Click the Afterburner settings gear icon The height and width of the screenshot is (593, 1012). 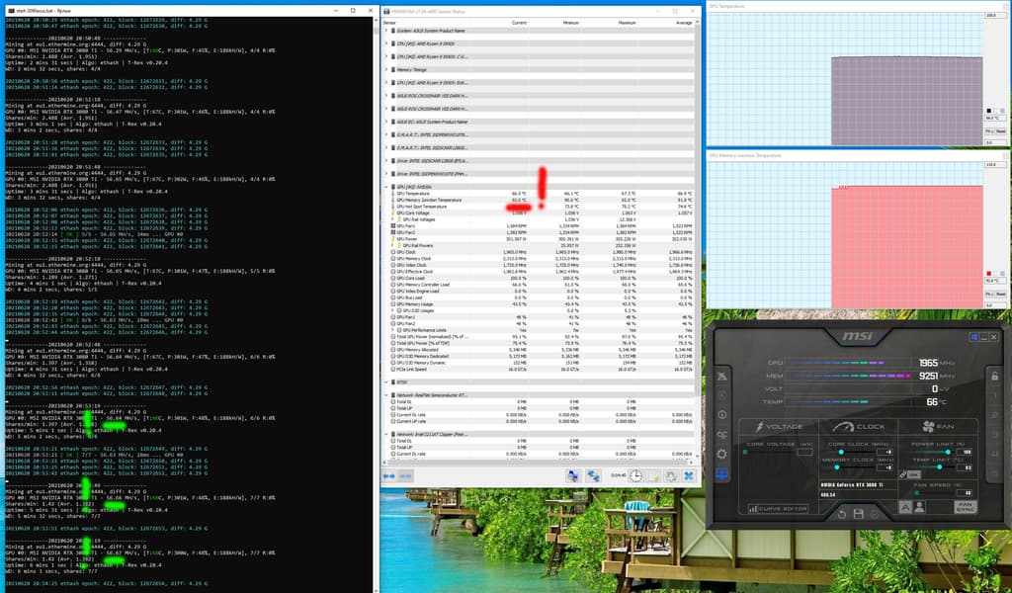[x=720, y=453]
